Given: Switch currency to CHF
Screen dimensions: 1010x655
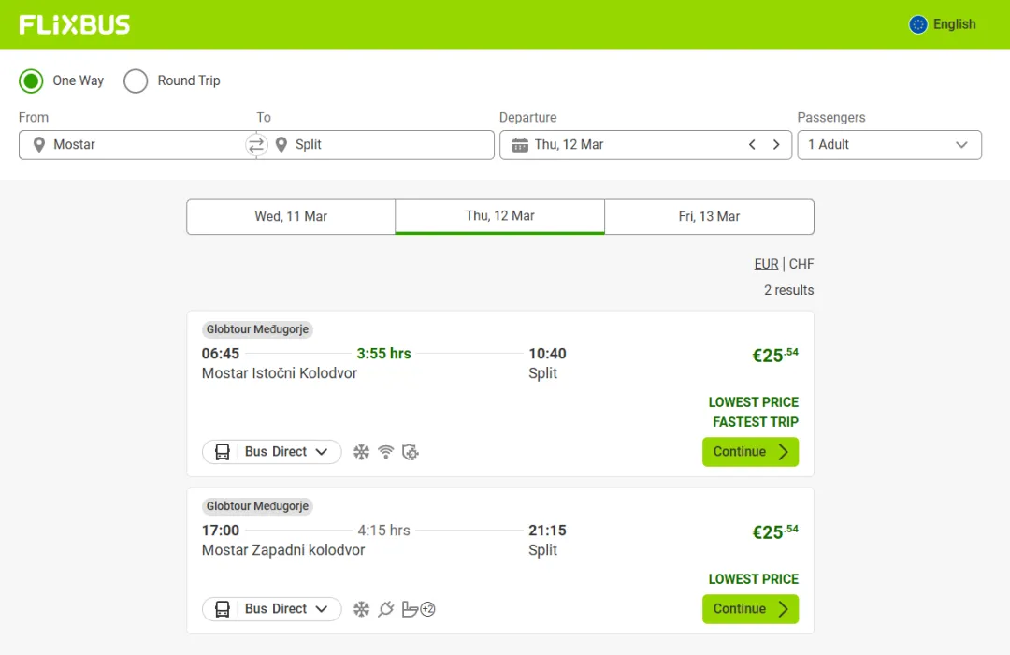Looking at the screenshot, I should [x=801, y=264].
